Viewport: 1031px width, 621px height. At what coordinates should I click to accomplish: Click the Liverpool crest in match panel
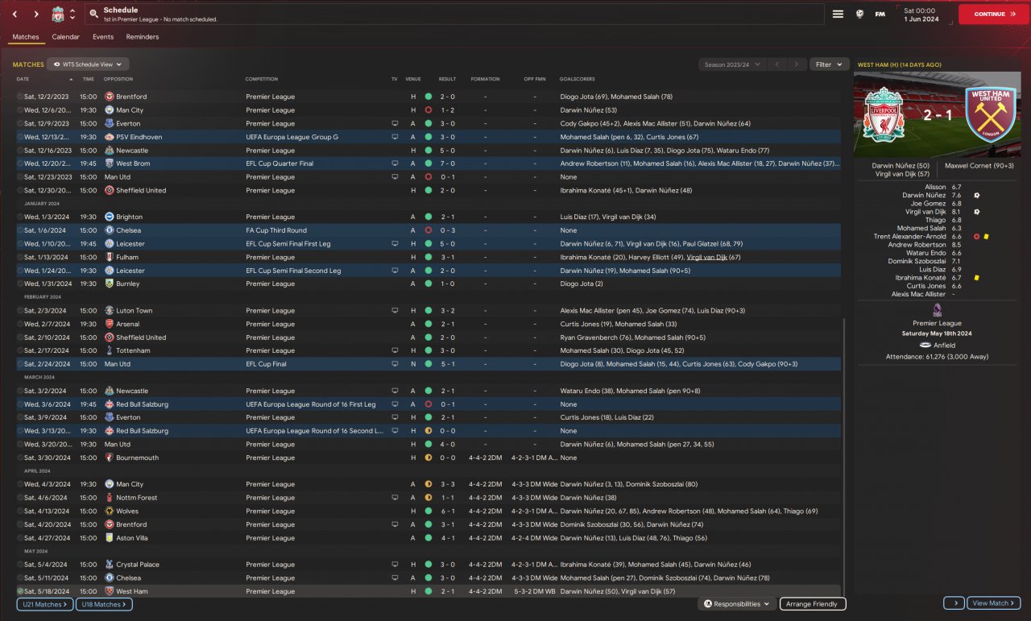[884, 115]
